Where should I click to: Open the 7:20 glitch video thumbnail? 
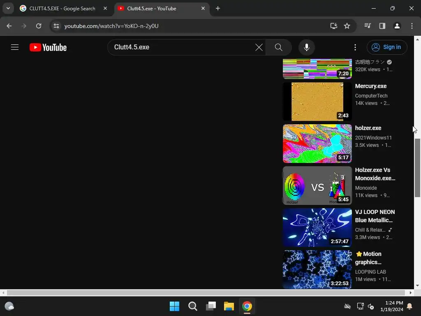317,69
